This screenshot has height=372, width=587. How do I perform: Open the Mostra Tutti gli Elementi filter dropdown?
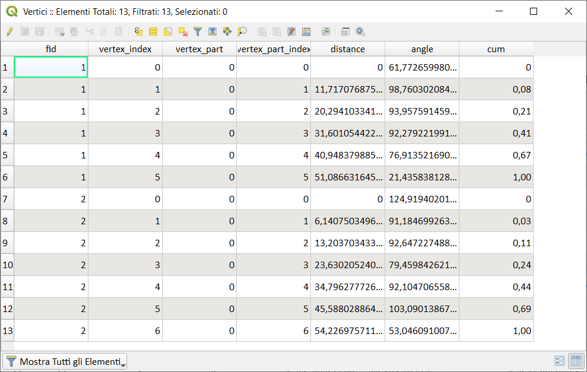click(65, 361)
